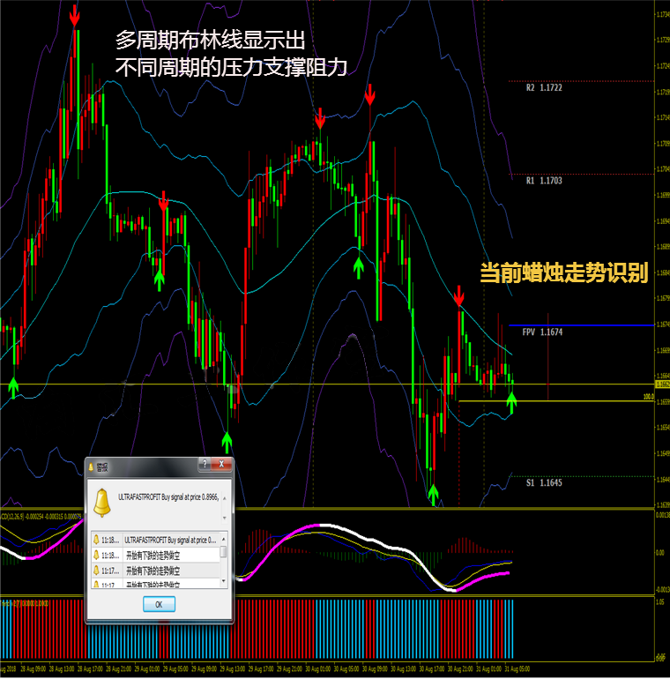Viewport: 670px width, 679px height.
Task: Select the 11:18 开始有下跌的走势做空 alert row
Action: 156,556
